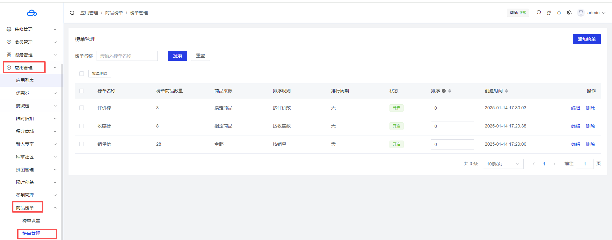Open the notification bell

(x=559, y=13)
